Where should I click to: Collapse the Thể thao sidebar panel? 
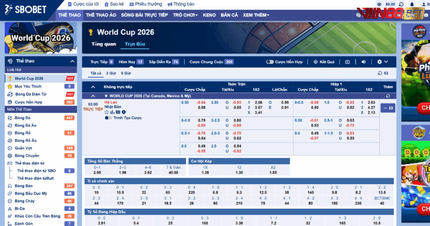tap(72, 61)
